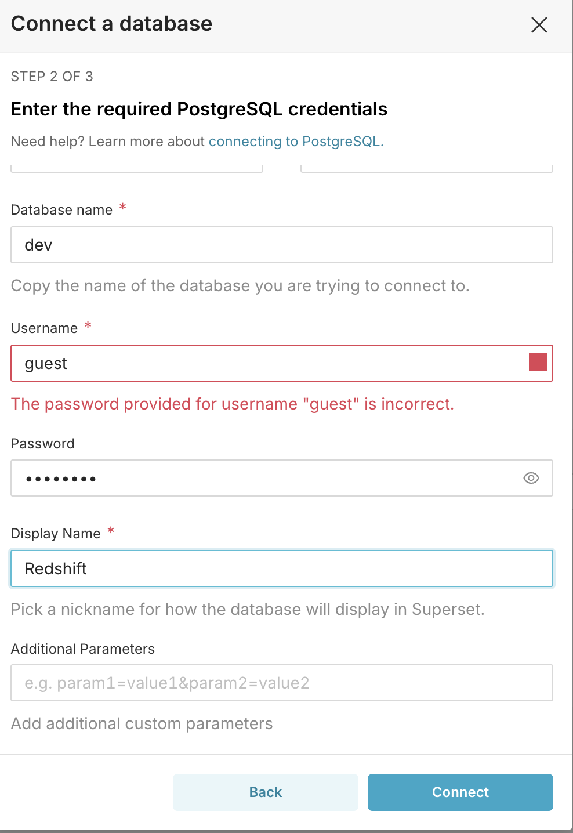Click the Additional Parameters input box

[x=281, y=683]
